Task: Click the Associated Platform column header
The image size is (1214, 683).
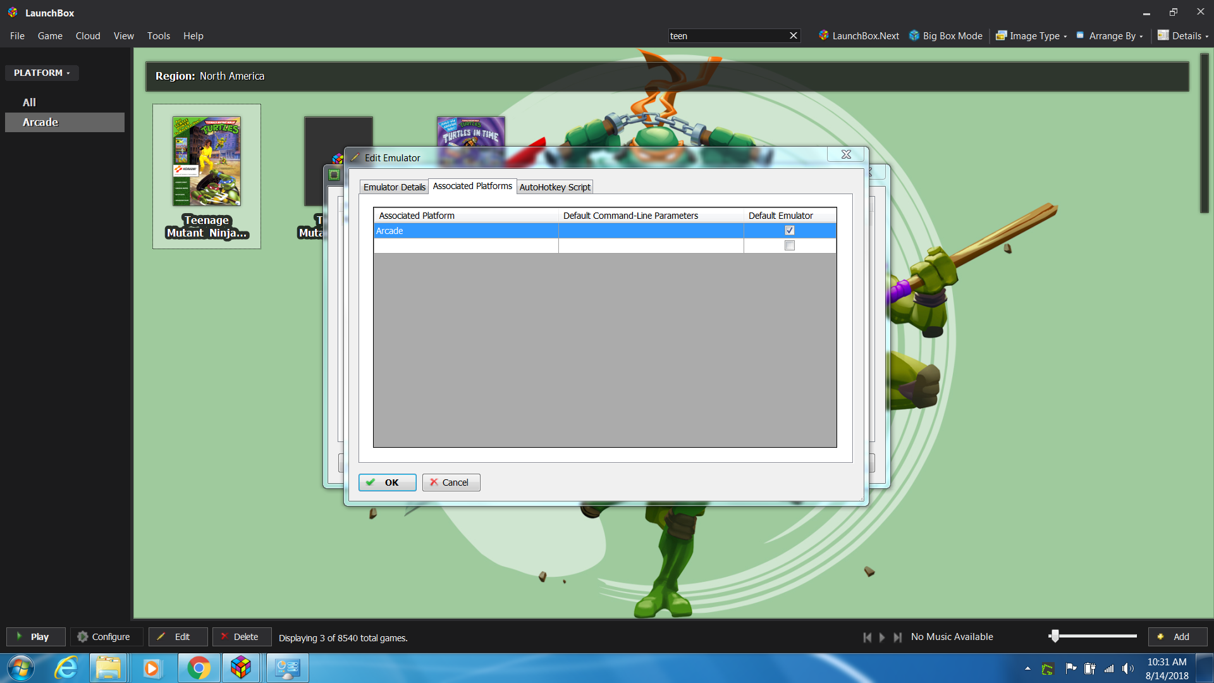Action: point(466,216)
